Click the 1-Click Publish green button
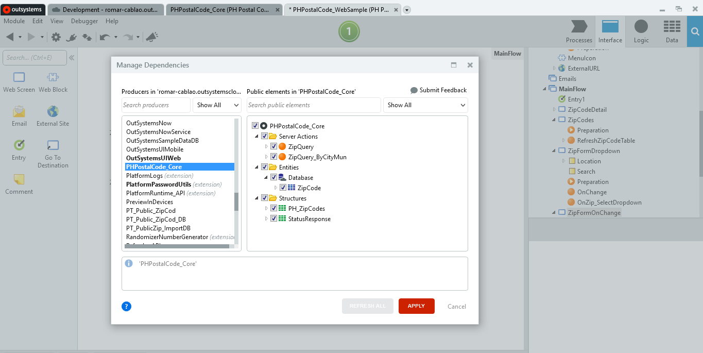This screenshot has width=703, height=353. pyautogui.click(x=349, y=32)
